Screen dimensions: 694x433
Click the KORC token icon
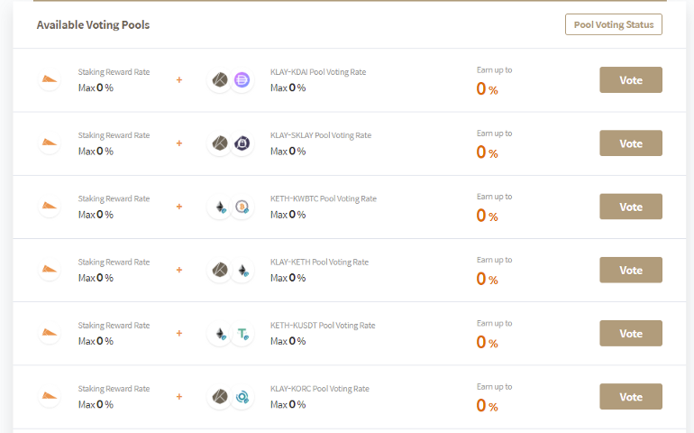(242, 397)
